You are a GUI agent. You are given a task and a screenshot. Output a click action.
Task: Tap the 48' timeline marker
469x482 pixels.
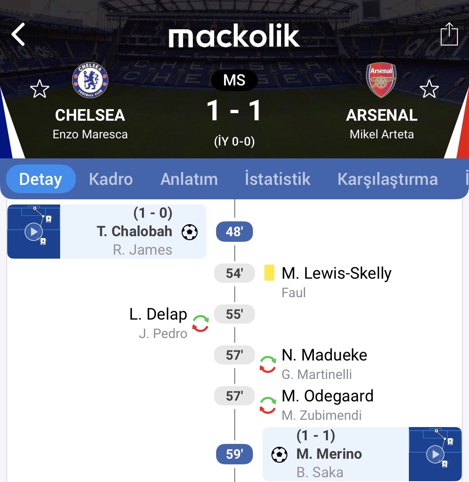pyautogui.click(x=234, y=231)
